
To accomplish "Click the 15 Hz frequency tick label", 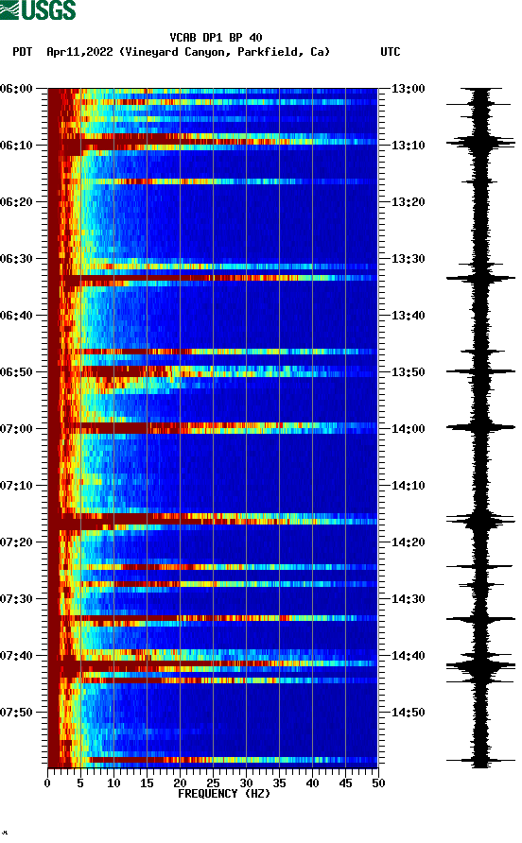I will (147, 783).
